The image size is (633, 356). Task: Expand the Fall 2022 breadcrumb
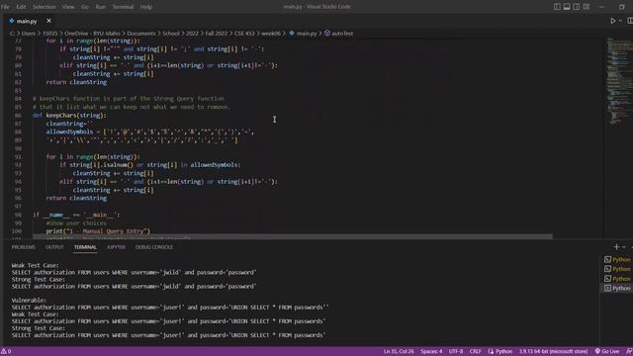(x=217, y=34)
